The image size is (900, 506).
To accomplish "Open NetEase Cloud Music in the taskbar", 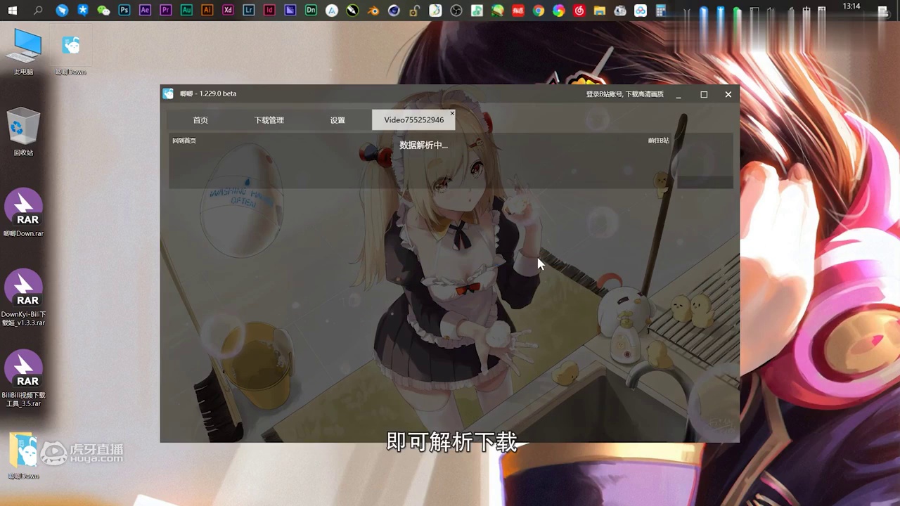I will coord(579,11).
